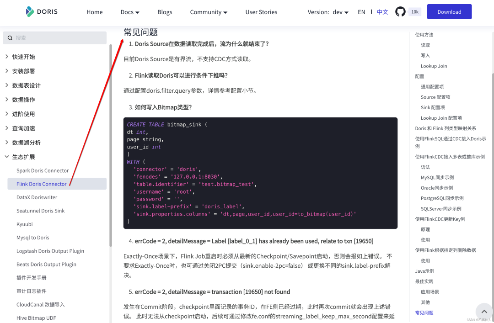Open 插件开发手册 page
The width and height of the screenshot is (494, 323).
[31, 278]
